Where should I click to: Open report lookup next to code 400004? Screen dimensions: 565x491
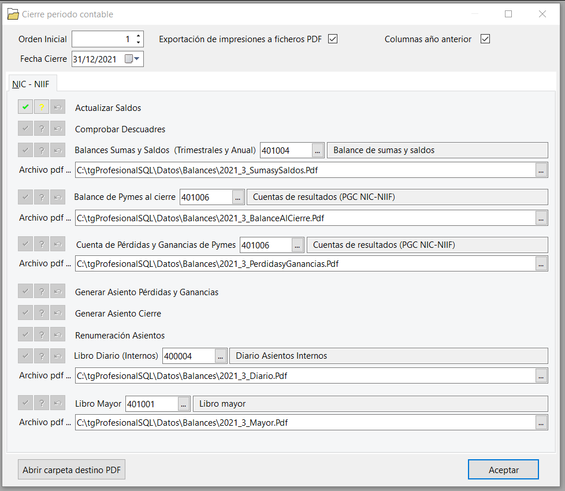[221, 356]
